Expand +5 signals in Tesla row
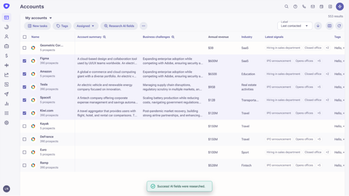The height and width of the screenshot is (196, 349). click(319, 87)
